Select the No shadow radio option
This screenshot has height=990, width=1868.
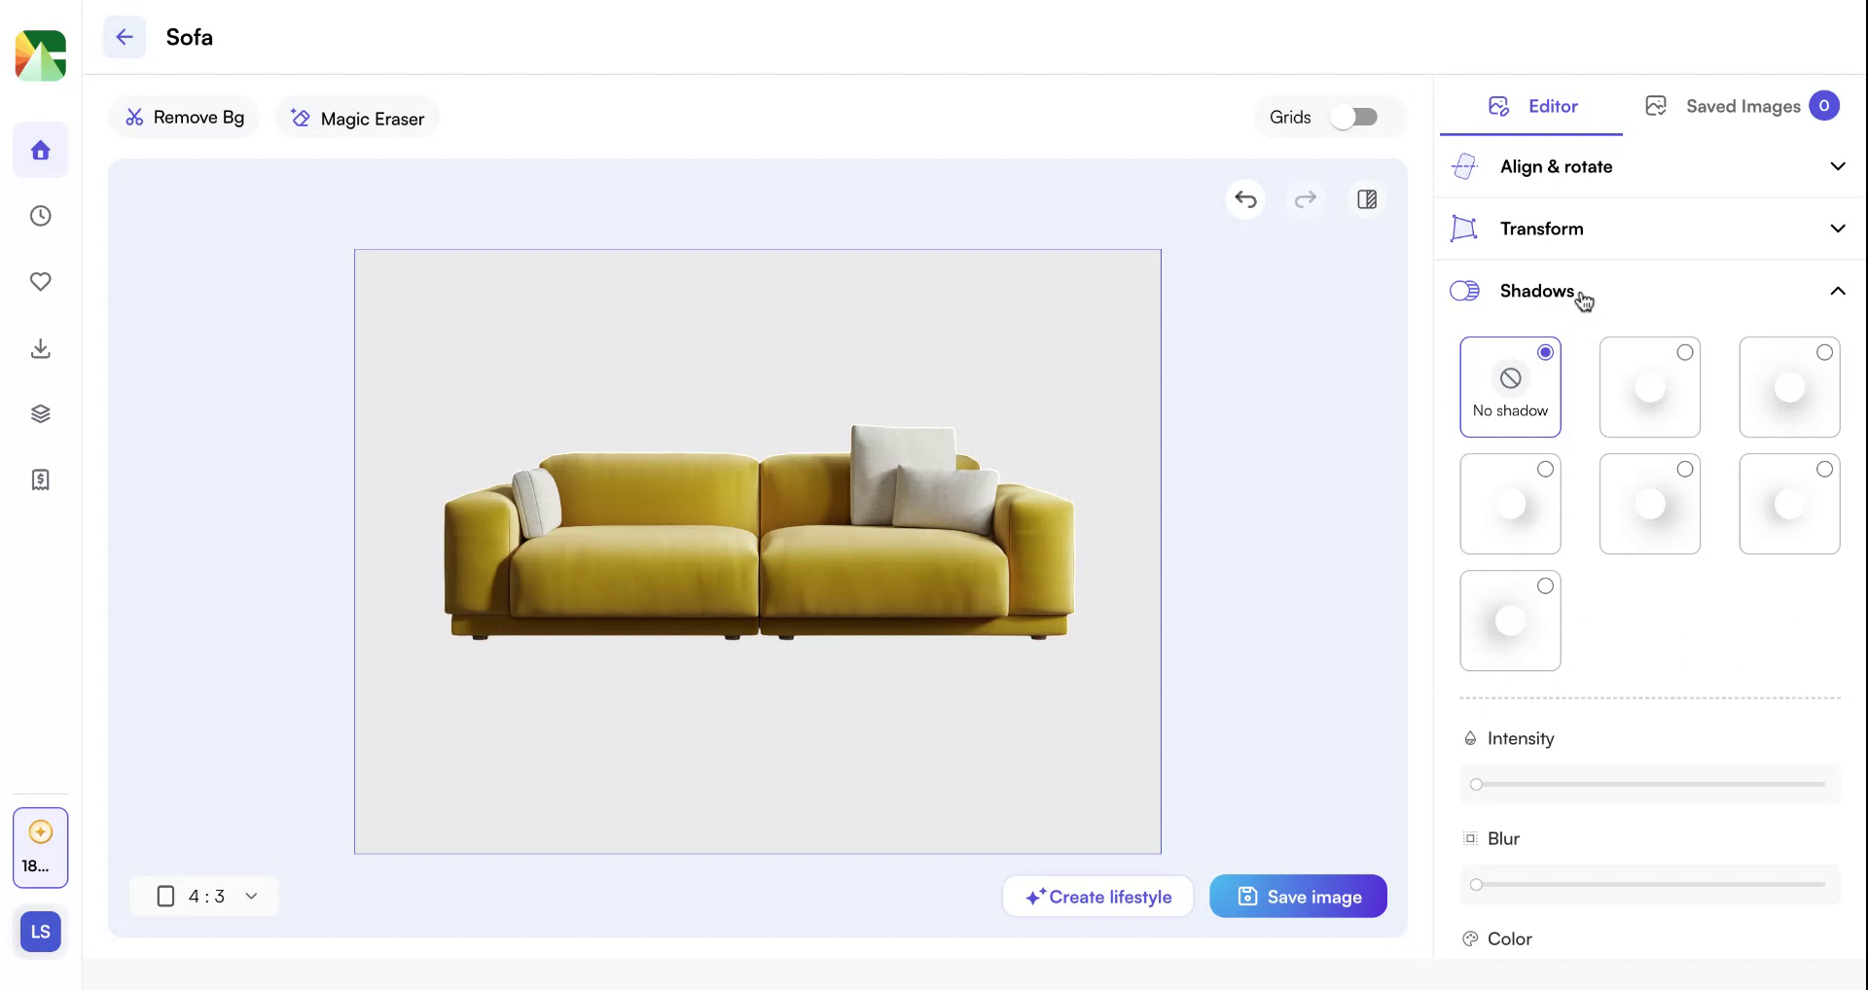pos(1546,352)
